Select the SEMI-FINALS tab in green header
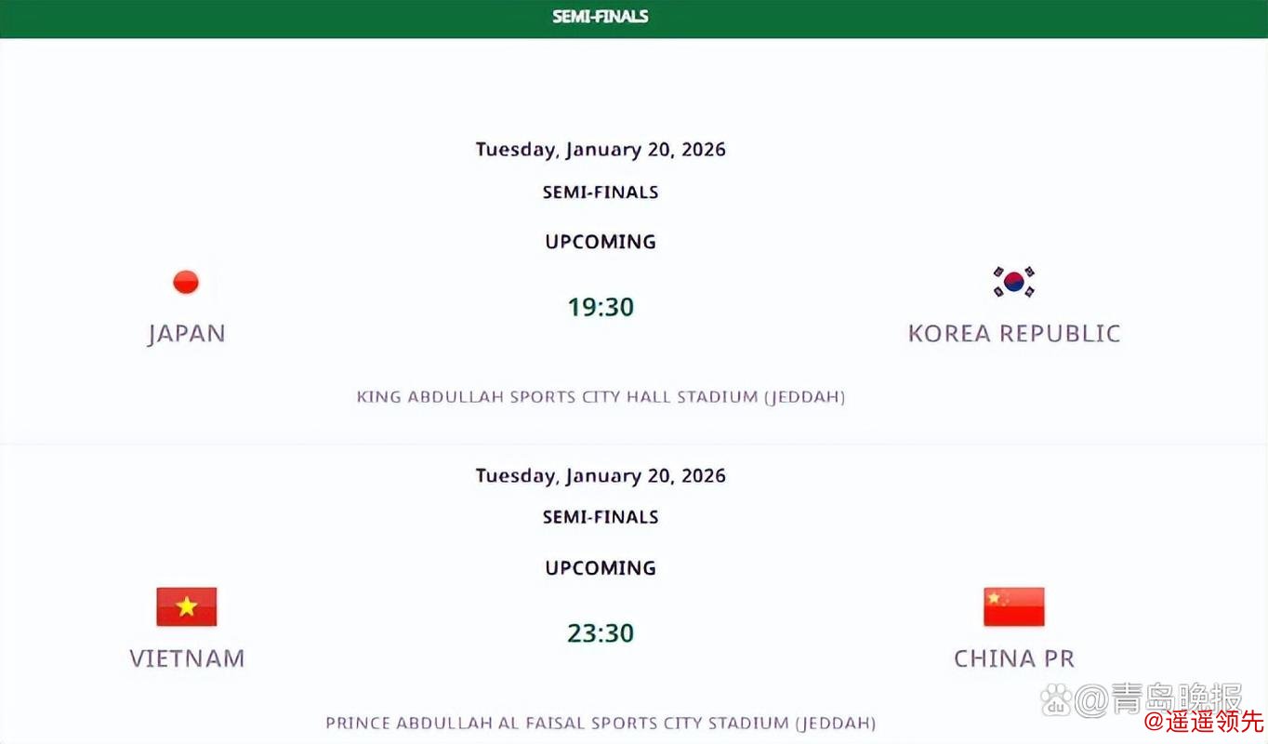Screen dimensions: 1268x744 click(x=601, y=17)
